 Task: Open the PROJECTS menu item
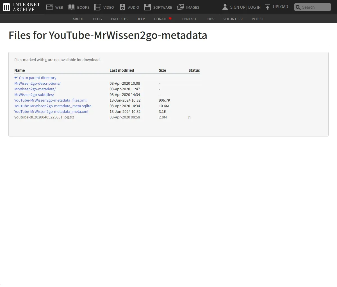(x=119, y=19)
